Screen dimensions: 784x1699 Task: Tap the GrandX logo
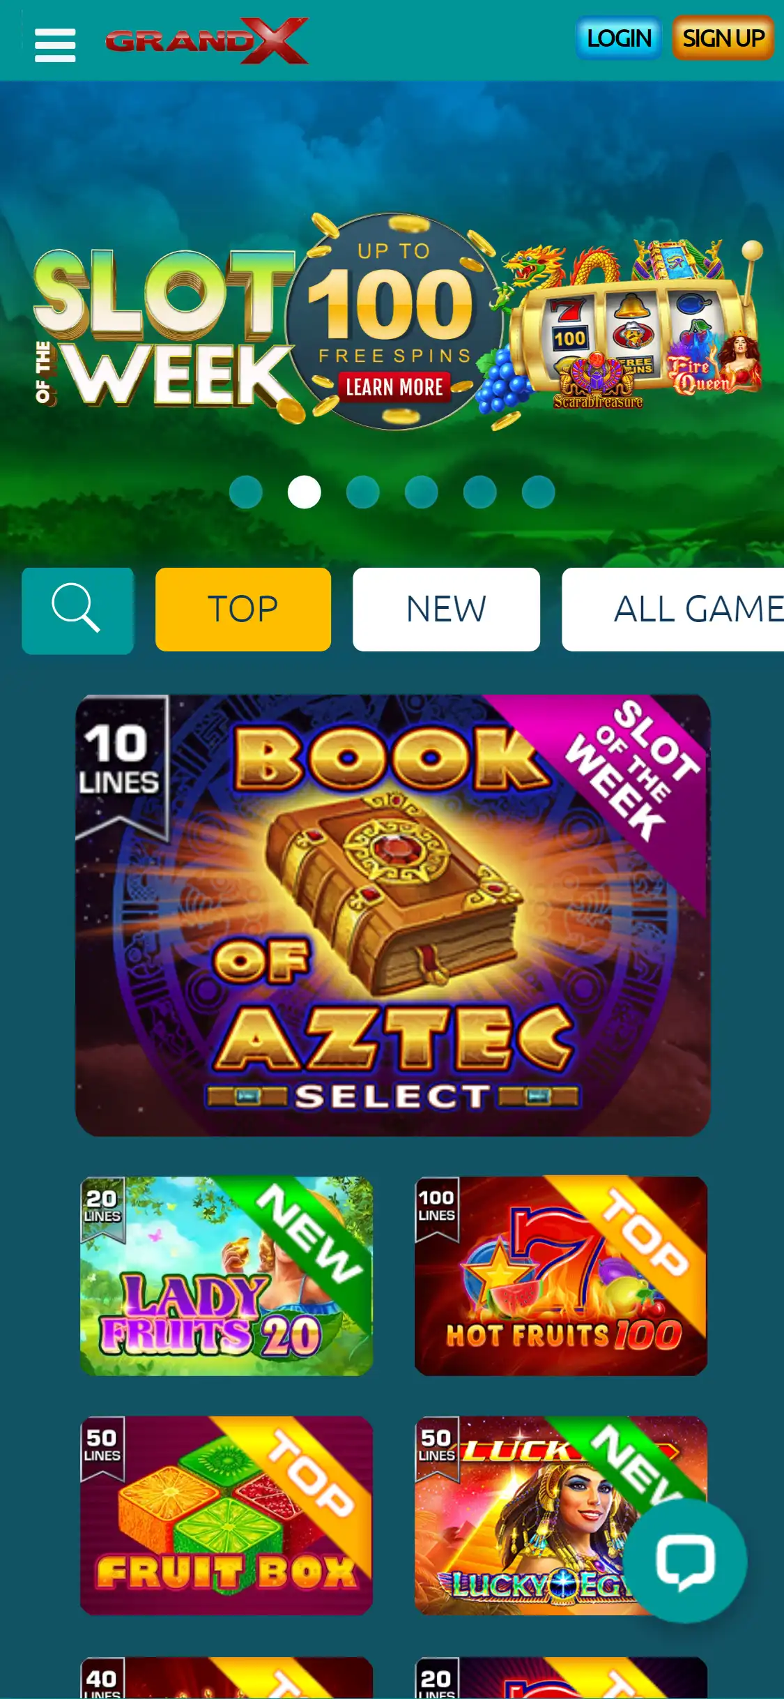click(207, 41)
